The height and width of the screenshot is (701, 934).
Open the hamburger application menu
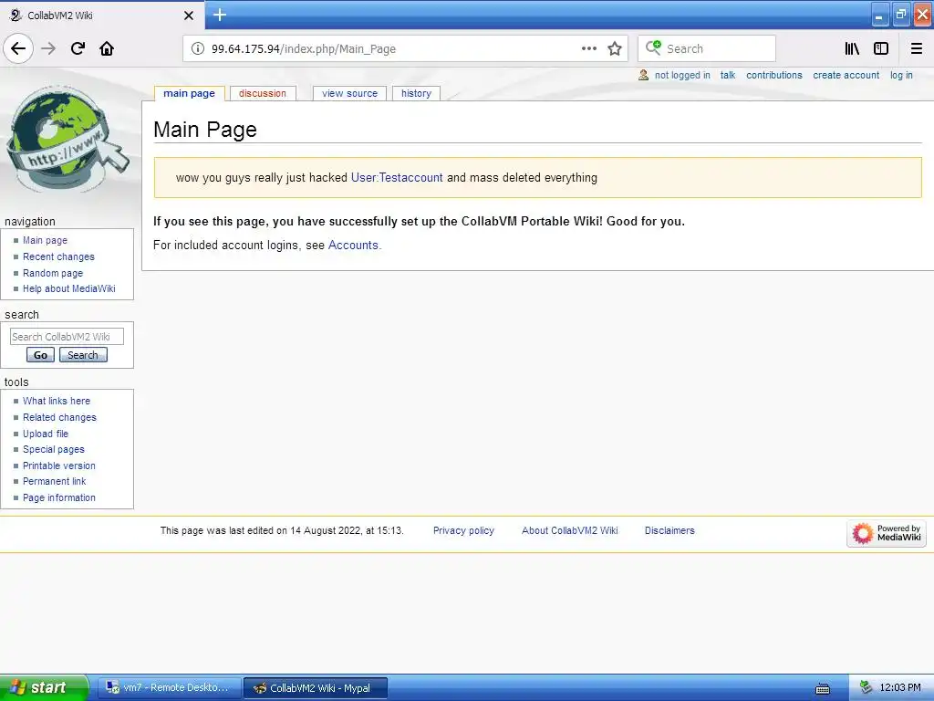(x=916, y=49)
